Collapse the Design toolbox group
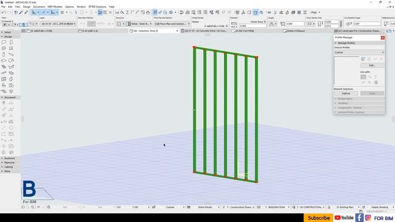Viewport: 395px width, 222px height. coord(10,36)
